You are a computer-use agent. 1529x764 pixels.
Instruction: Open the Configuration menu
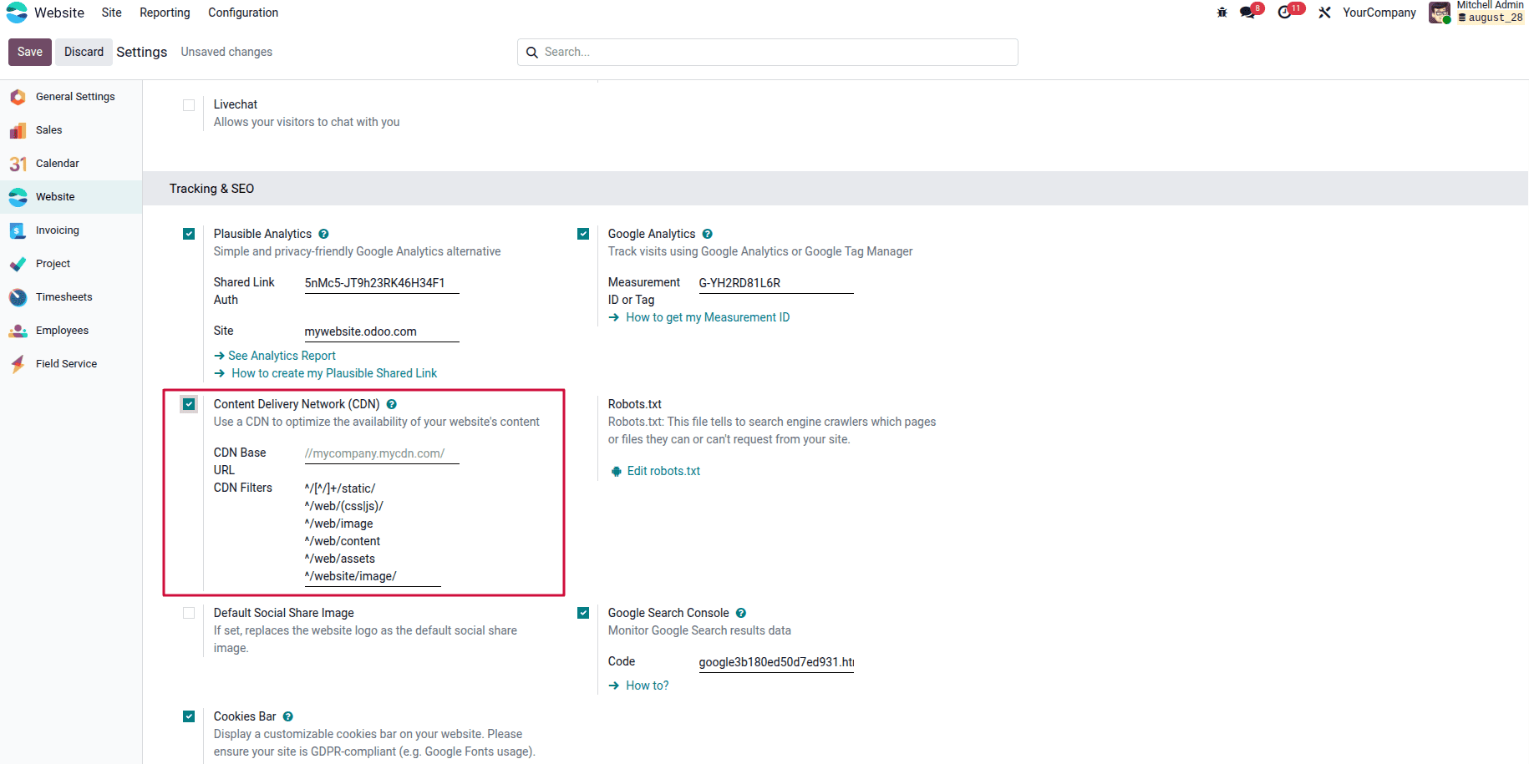[243, 13]
